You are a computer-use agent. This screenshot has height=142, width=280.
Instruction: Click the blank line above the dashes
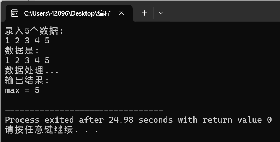click(x=84, y=100)
